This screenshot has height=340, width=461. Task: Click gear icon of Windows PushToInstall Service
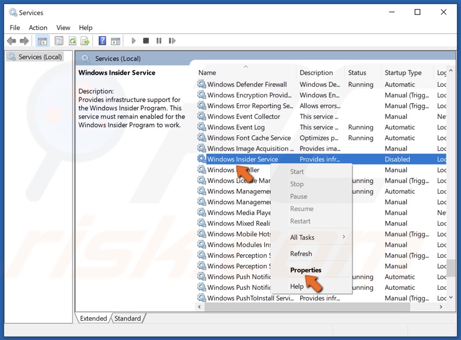tap(201, 298)
